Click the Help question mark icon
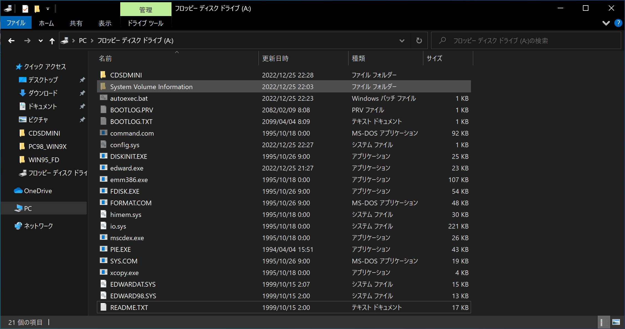Viewport: 625px width, 329px height. [x=618, y=23]
